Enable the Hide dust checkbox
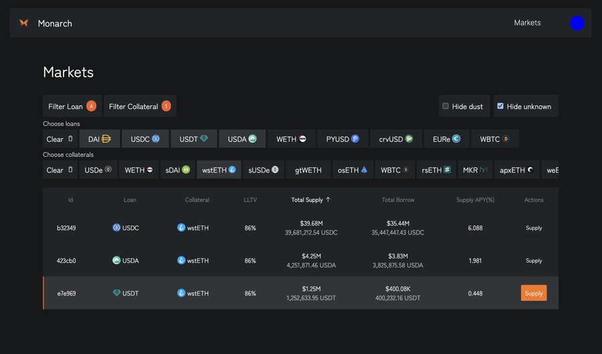 point(445,106)
